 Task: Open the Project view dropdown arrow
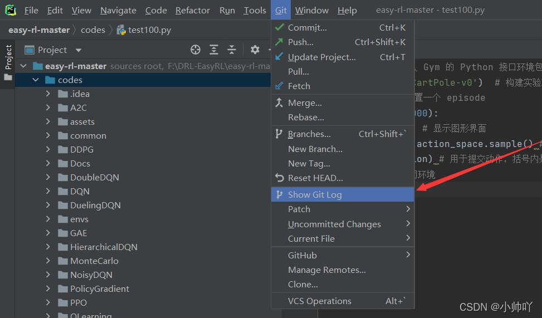[x=79, y=50]
